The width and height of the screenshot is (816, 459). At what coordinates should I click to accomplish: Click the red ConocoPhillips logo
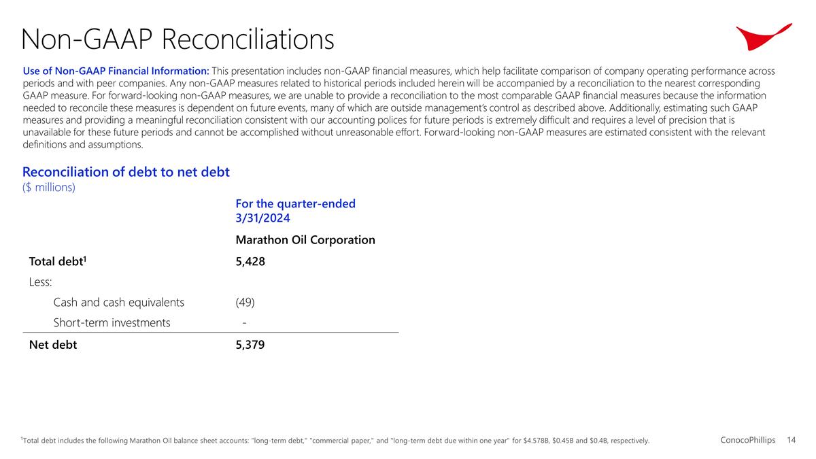click(x=762, y=37)
